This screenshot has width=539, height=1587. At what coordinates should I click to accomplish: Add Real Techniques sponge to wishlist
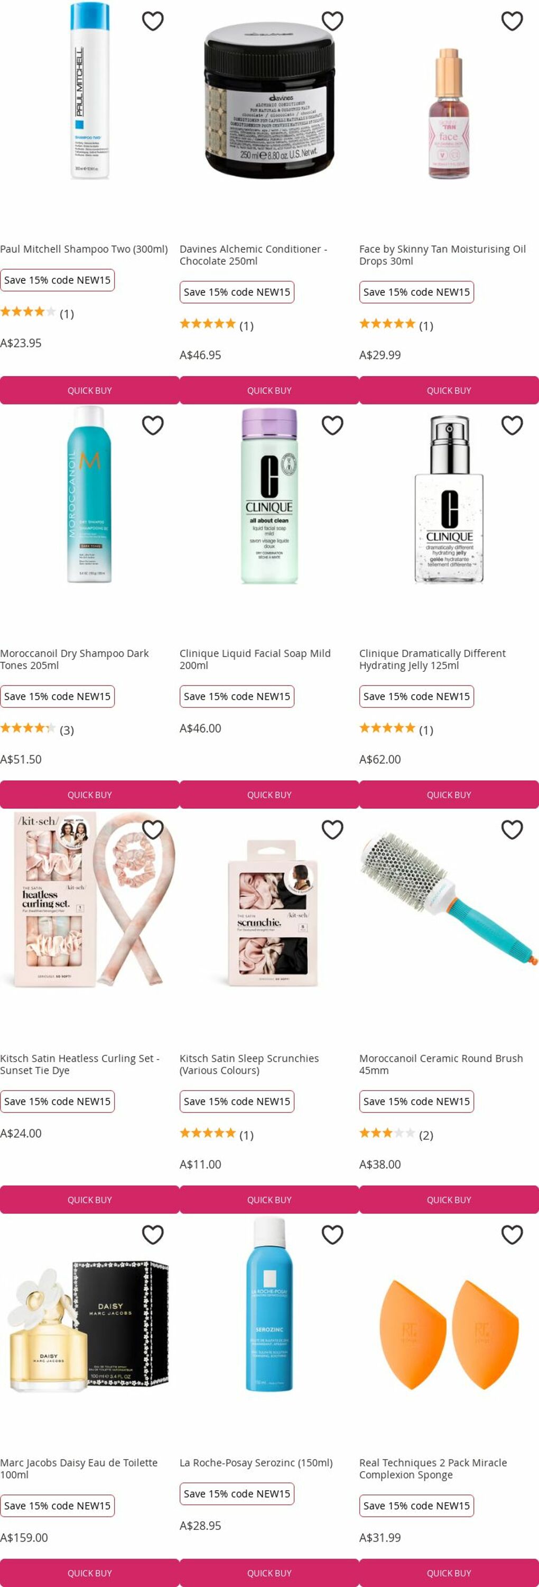pos(512,1235)
